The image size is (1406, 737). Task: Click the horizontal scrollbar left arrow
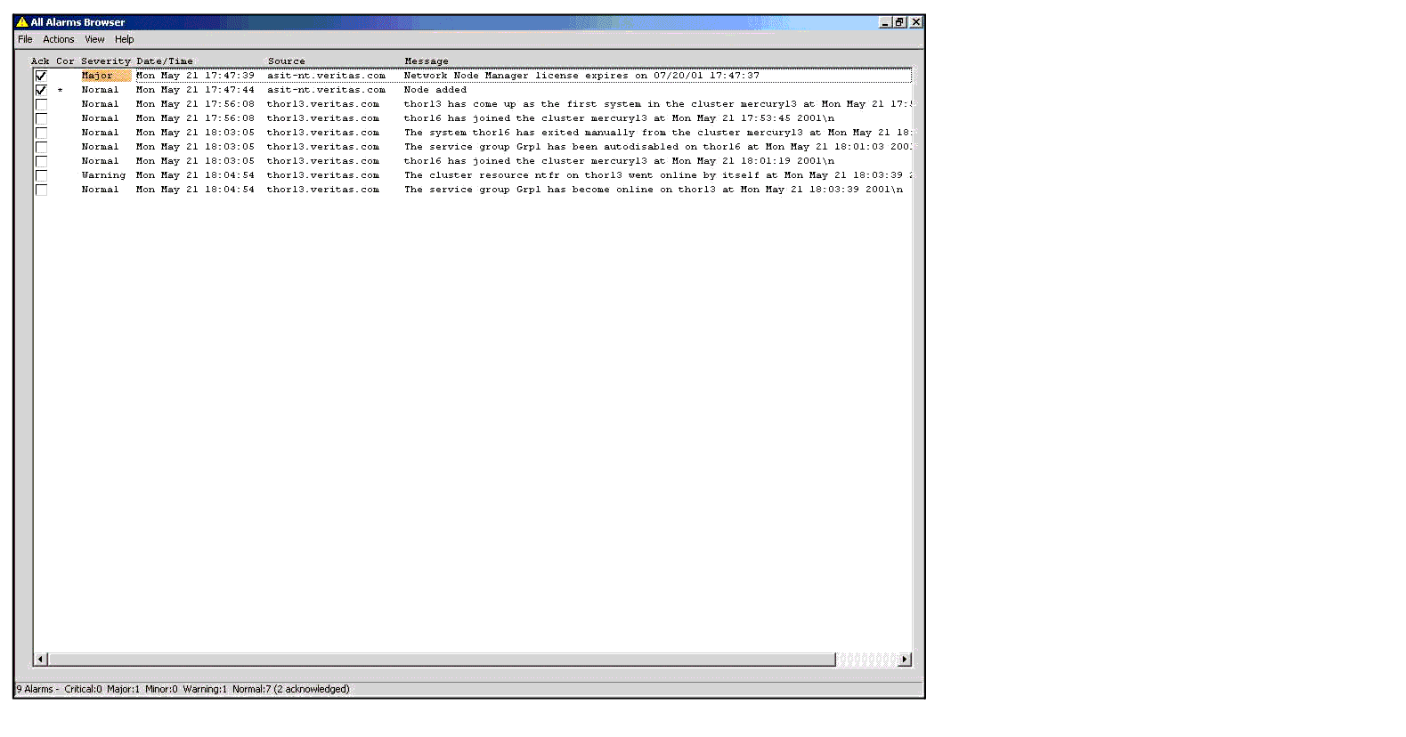pyautogui.click(x=40, y=660)
